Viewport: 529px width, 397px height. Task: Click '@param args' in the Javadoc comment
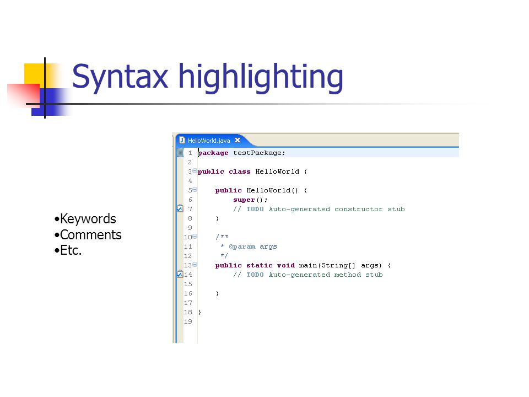pos(253,247)
